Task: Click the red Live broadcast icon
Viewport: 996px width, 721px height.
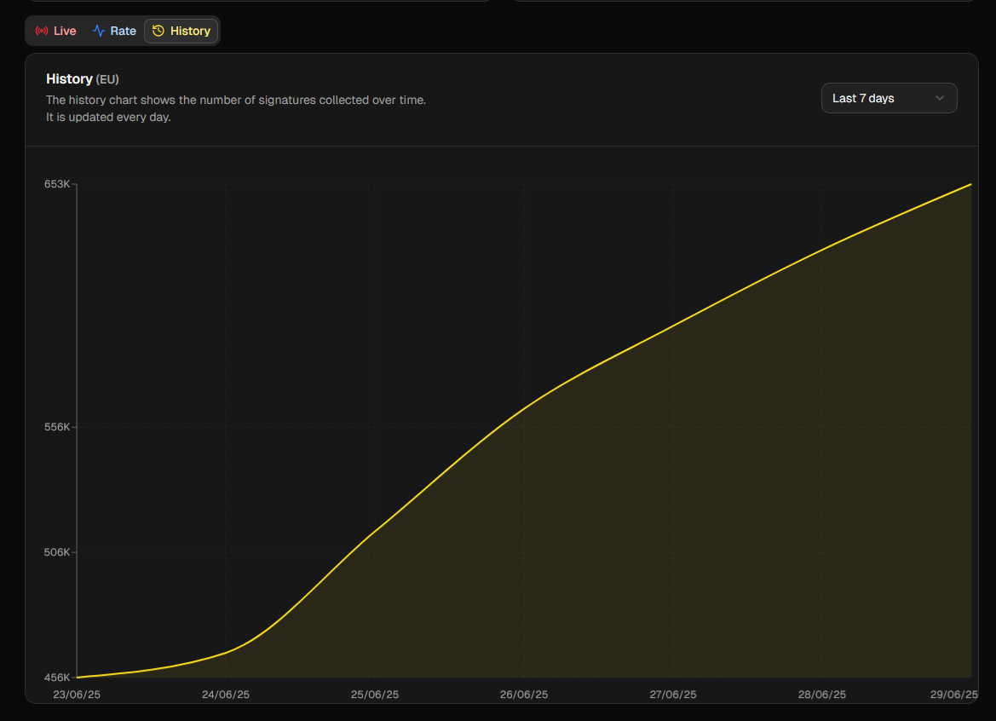Action: (41, 32)
